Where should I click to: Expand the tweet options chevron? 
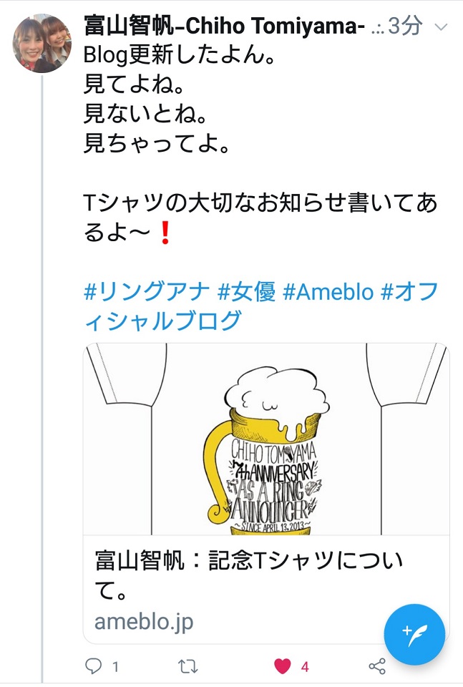[x=441, y=27]
